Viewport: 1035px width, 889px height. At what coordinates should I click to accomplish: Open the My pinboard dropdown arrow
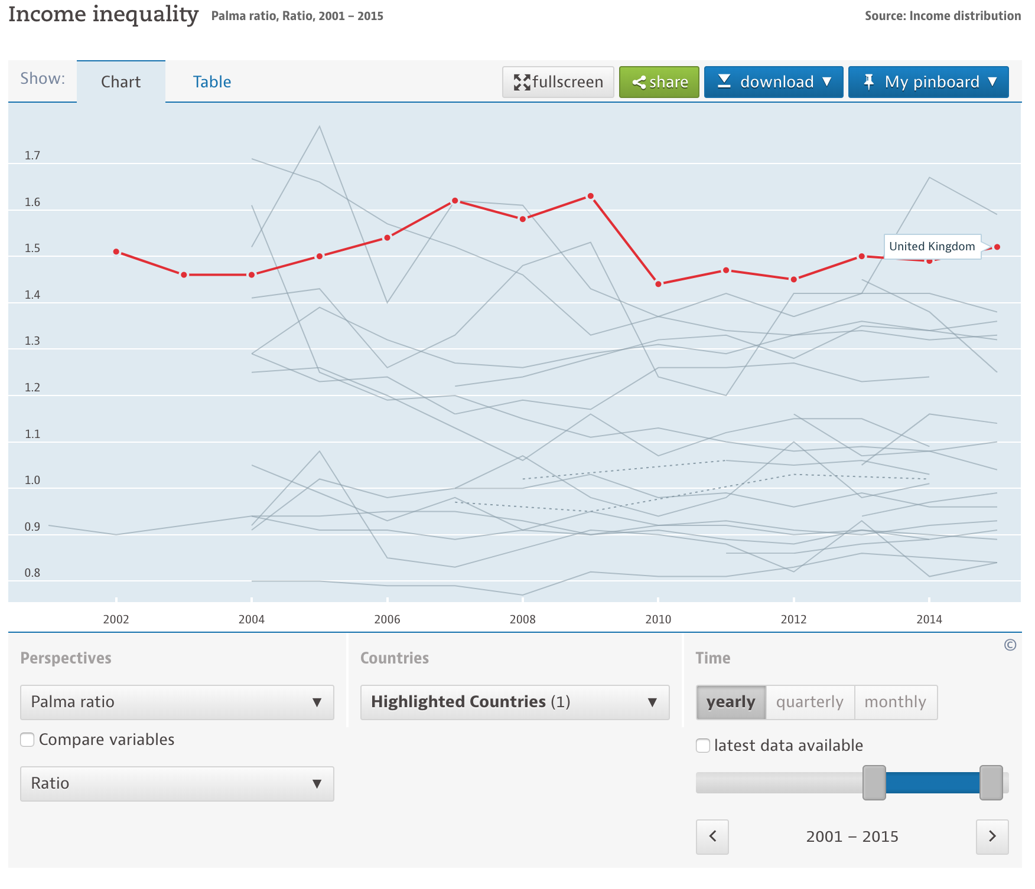pos(992,81)
